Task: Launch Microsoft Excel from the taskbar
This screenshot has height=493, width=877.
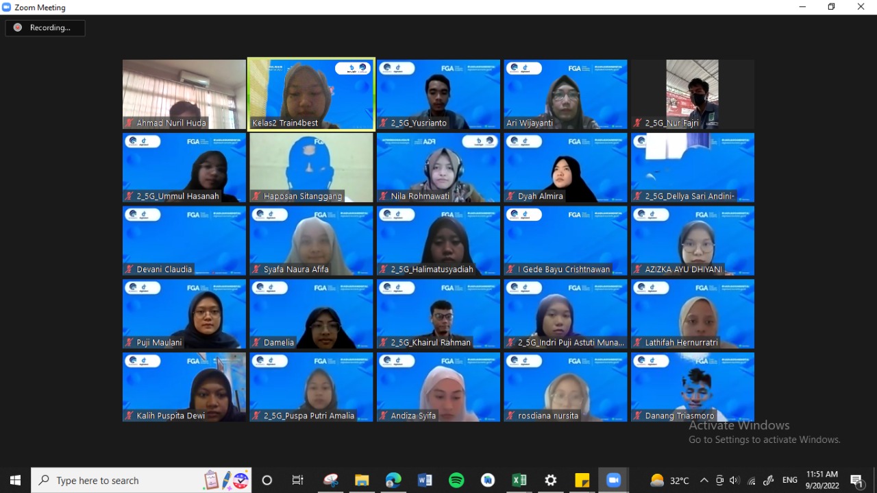Action: (x=519, y=480)
